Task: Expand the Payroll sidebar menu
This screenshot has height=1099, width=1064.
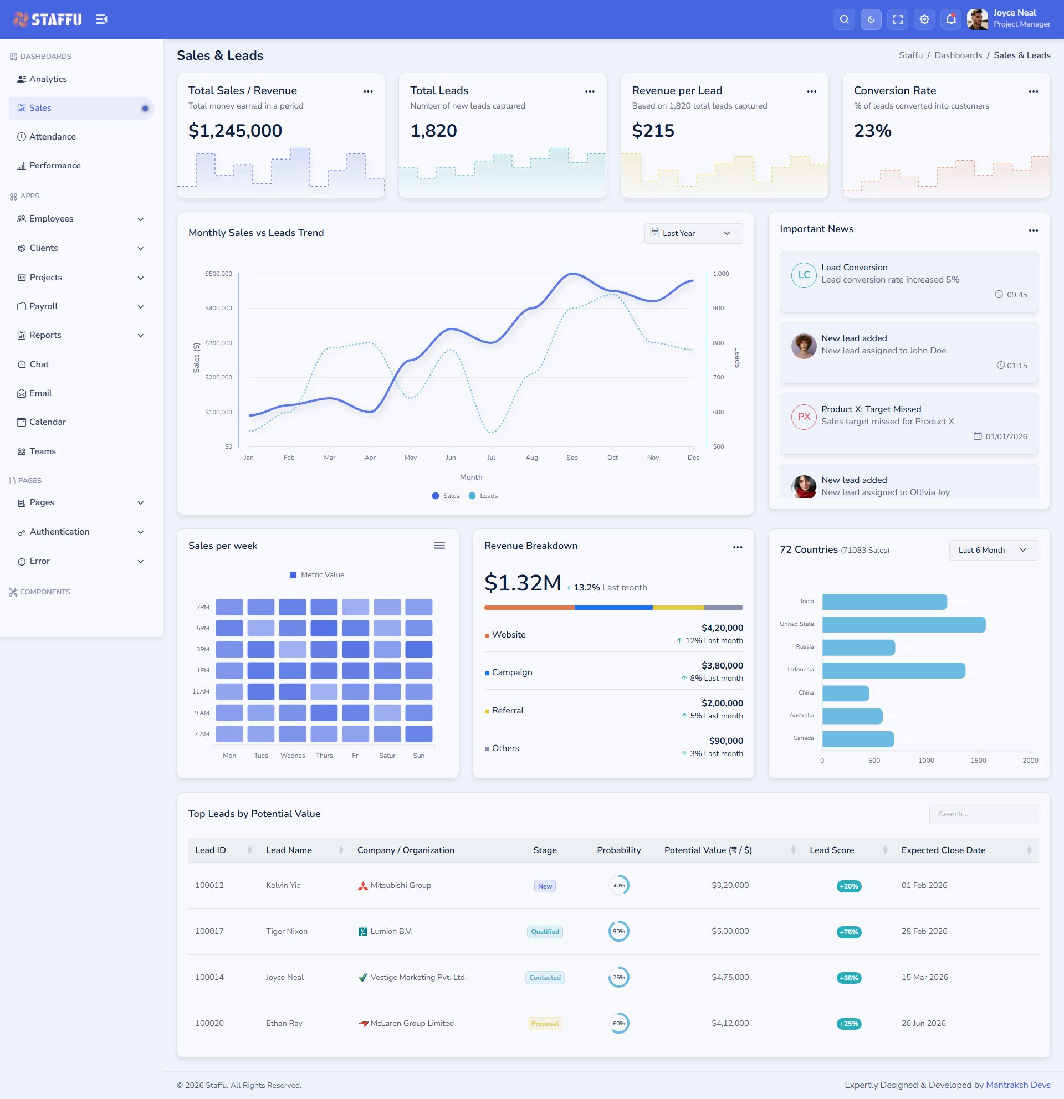Action: point(81,306)
